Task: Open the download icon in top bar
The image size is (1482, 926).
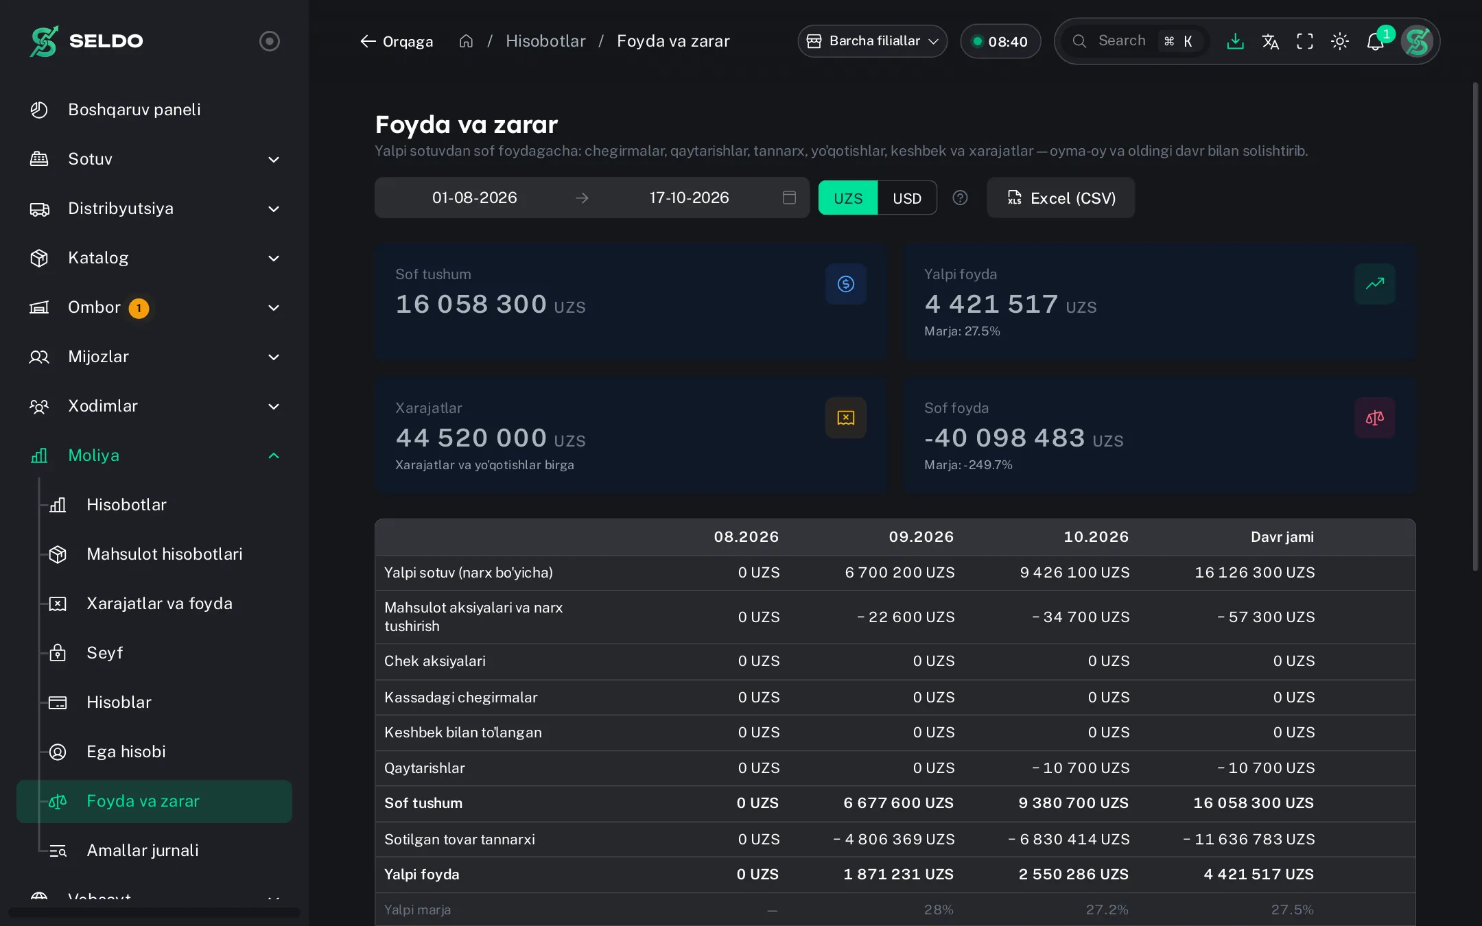Action: [1235, 41]
